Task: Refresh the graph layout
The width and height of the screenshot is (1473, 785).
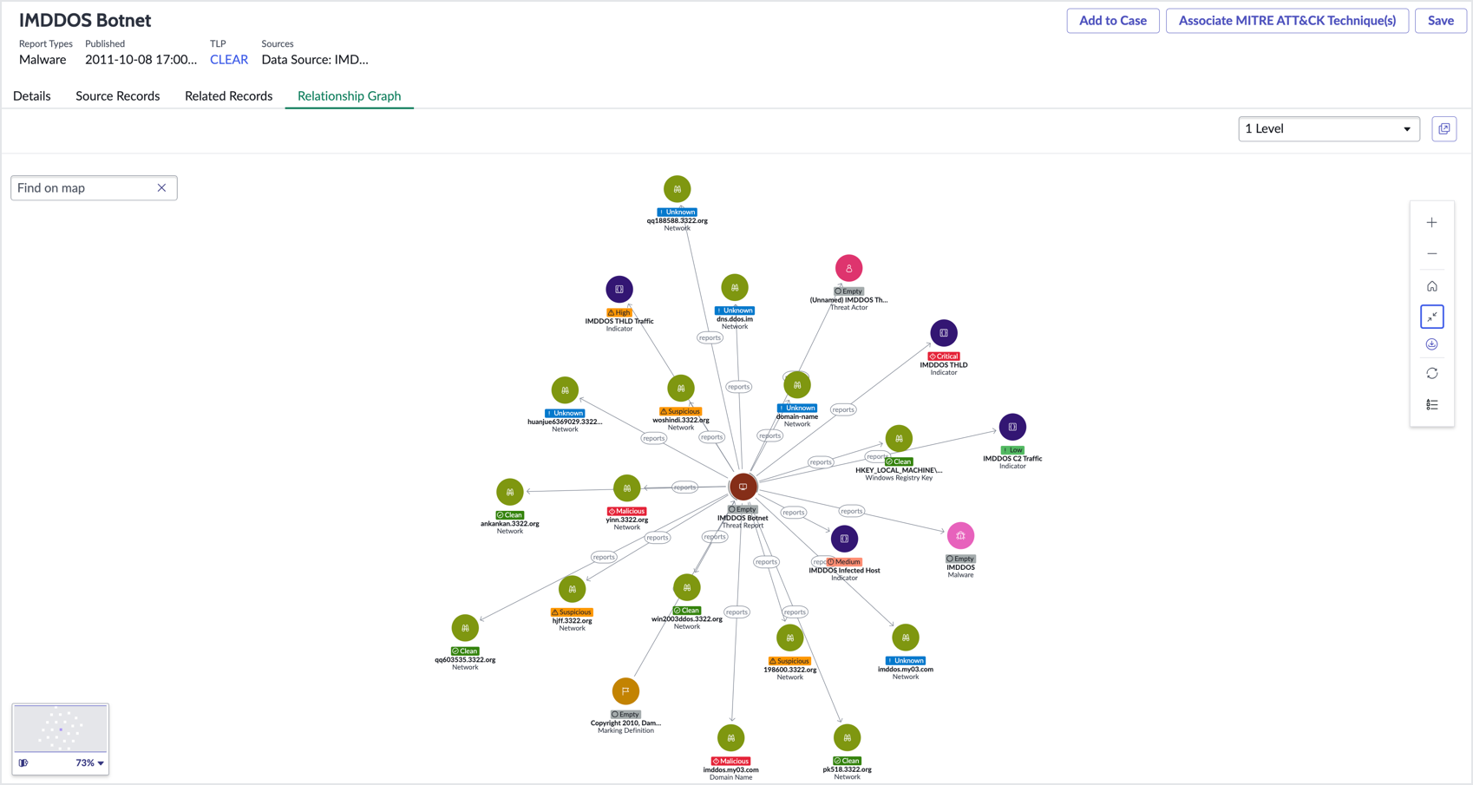Action: tap(1431, 374)
